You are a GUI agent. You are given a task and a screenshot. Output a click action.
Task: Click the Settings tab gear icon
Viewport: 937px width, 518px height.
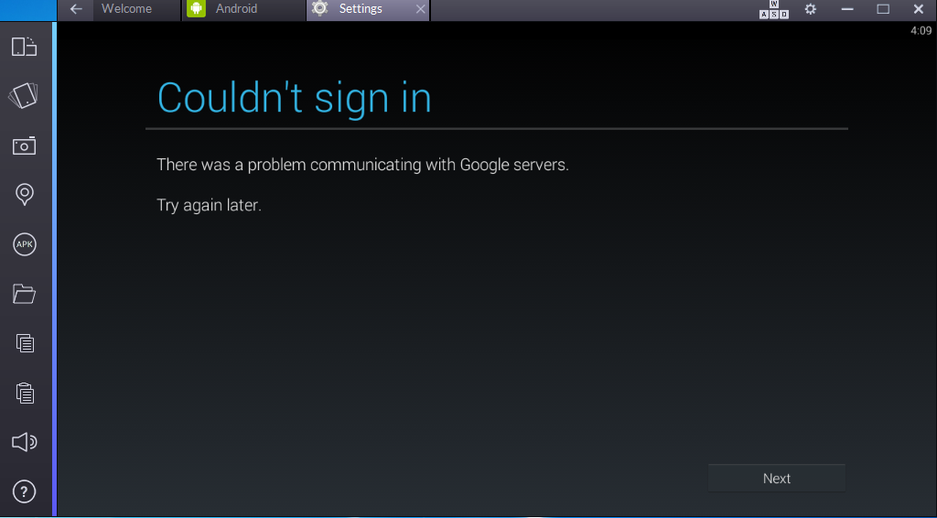[x=320, y=8]
